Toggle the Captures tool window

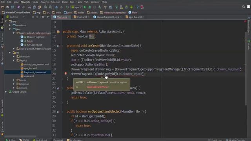(x=2, y=58)
